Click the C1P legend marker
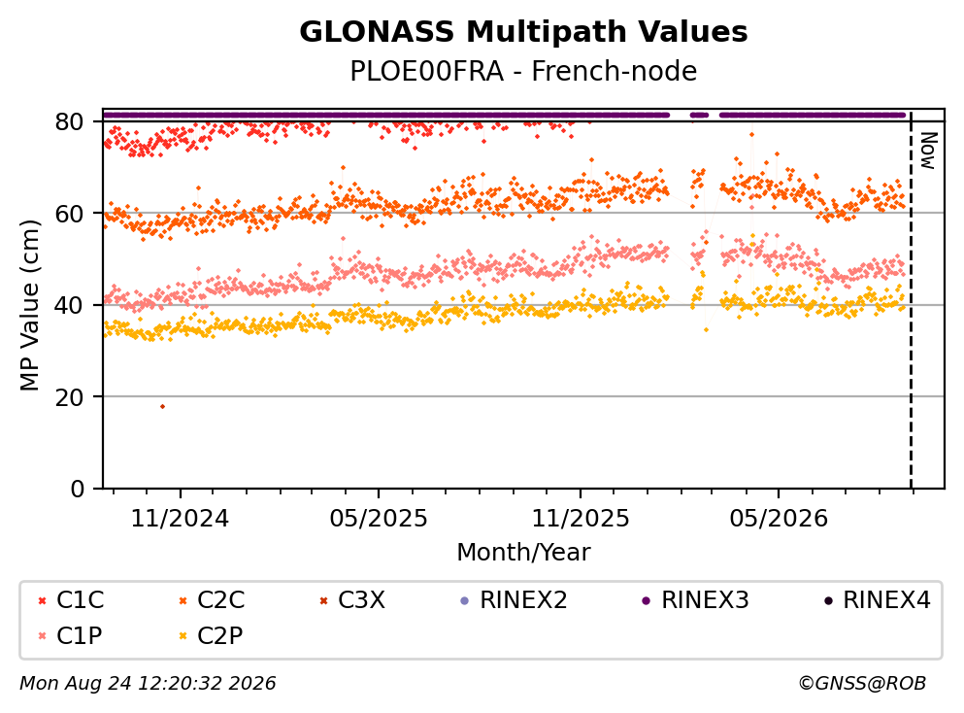Image resolution: width=964 pixels, height=713 pixels. (x=42, y=636)
